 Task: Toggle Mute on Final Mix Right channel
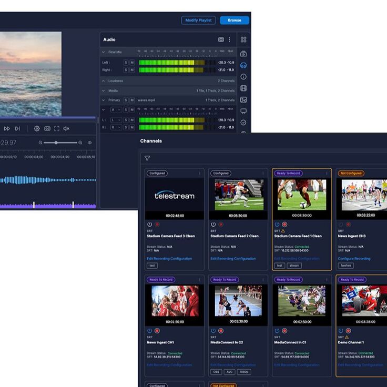(132, 70)
